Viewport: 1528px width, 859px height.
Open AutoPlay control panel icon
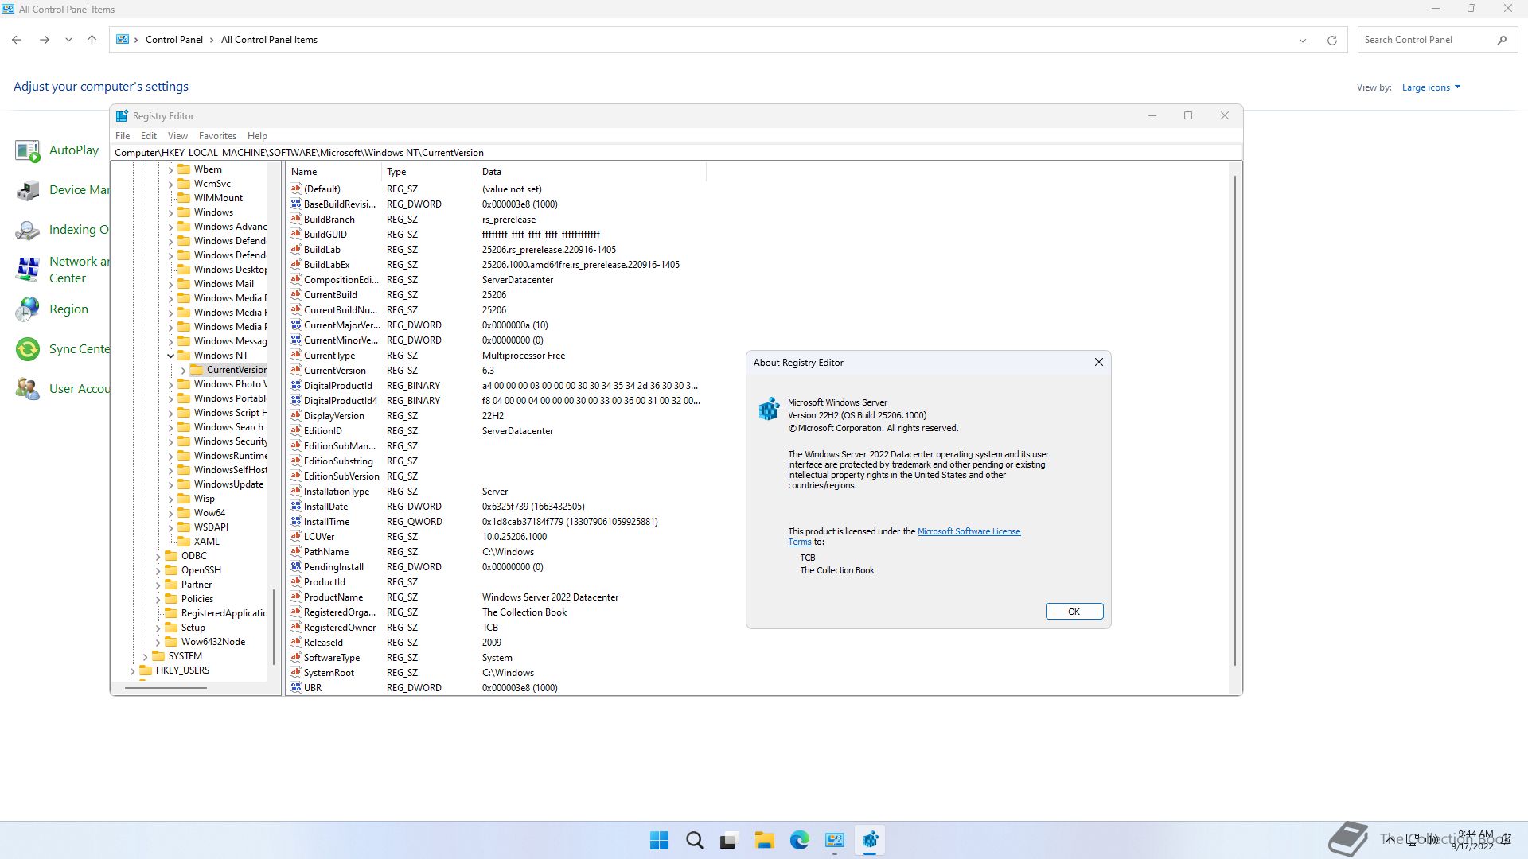tap(28, 150)
